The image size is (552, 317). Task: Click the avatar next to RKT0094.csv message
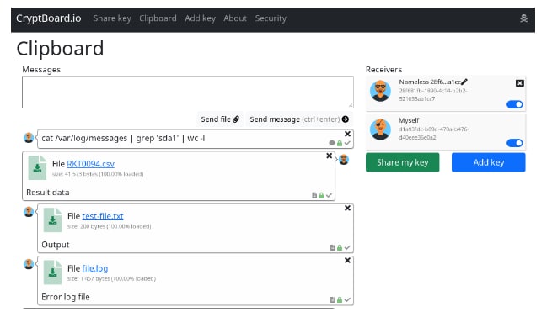[x=344, y=160]
